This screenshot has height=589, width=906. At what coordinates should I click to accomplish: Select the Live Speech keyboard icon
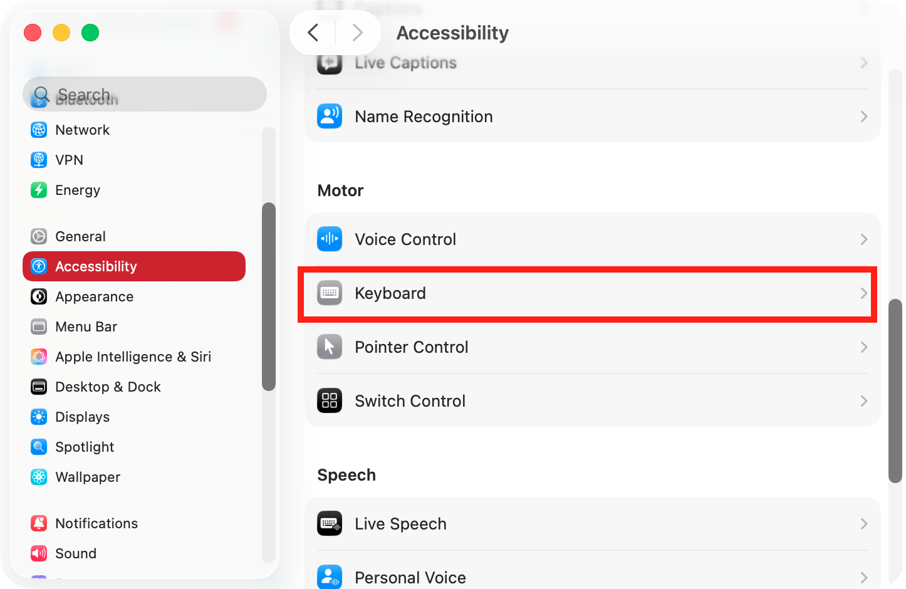[330, 523]
